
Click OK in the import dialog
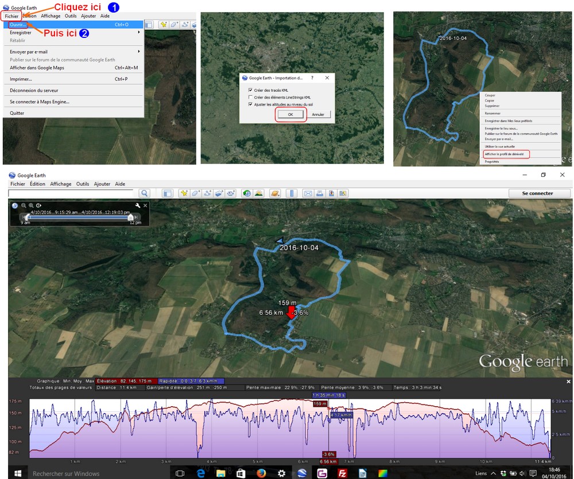point(290,115)
